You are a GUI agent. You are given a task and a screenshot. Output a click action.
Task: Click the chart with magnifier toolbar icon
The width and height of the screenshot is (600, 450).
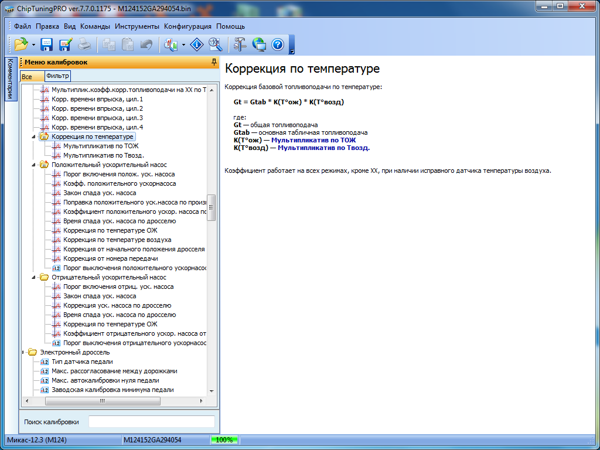[172, 44]
